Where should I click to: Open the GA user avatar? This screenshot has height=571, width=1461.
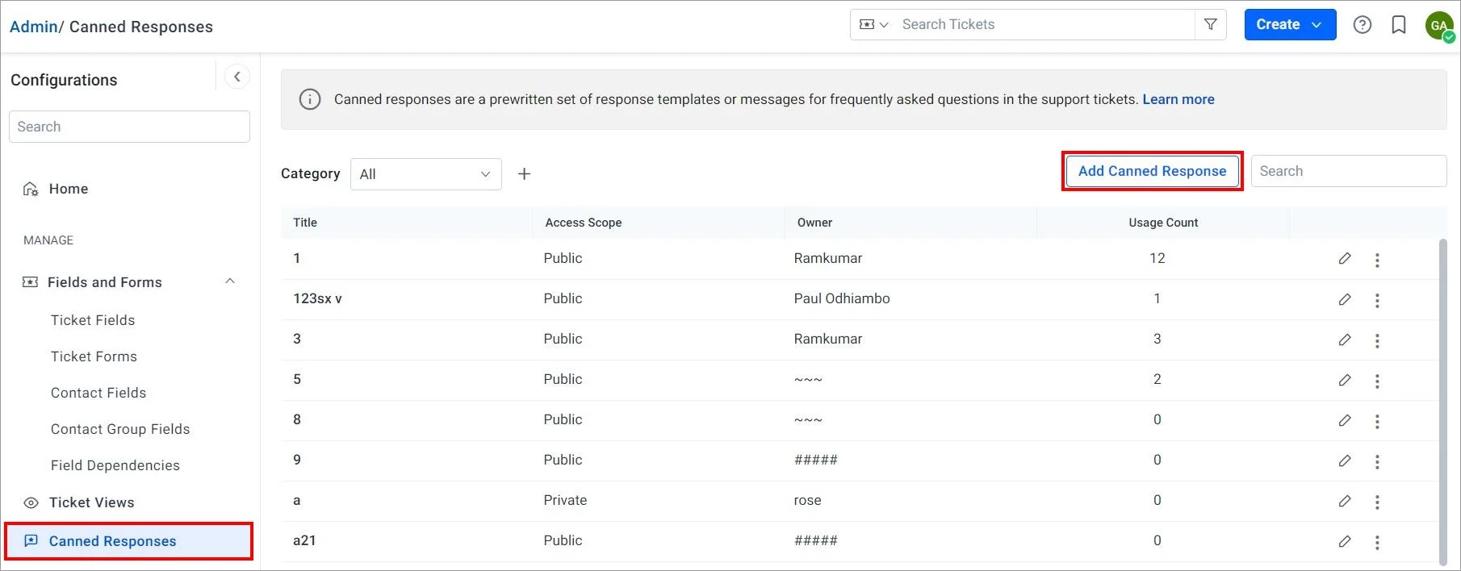pyautogui.click(x=1438, y=25)
